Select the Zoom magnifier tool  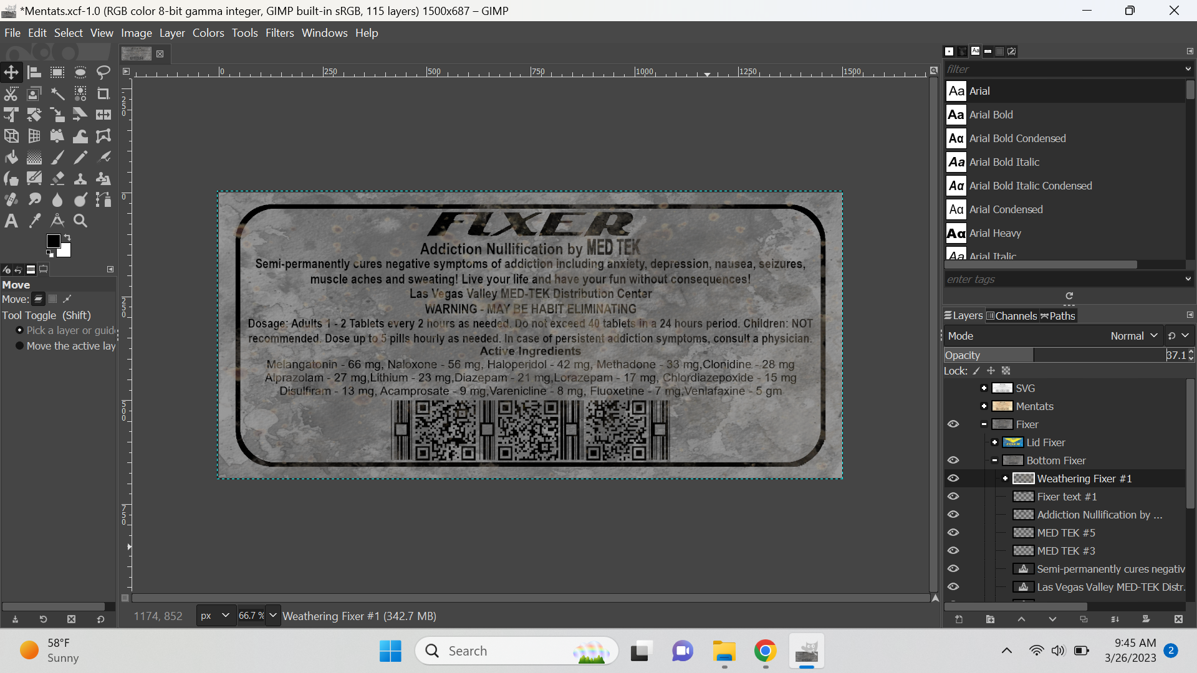pyautogui.click(x=80, y=221)
